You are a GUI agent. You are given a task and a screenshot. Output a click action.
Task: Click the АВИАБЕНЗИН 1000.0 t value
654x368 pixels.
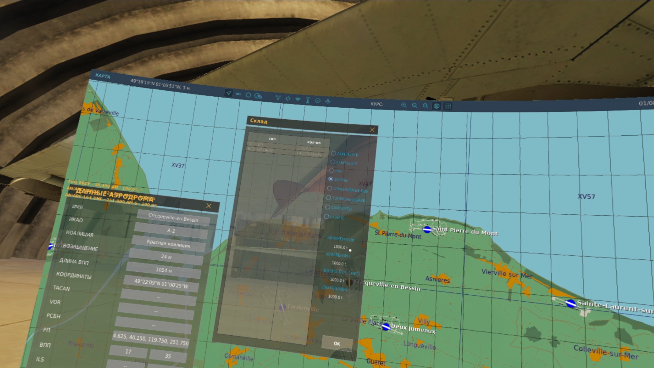(339, 263)
